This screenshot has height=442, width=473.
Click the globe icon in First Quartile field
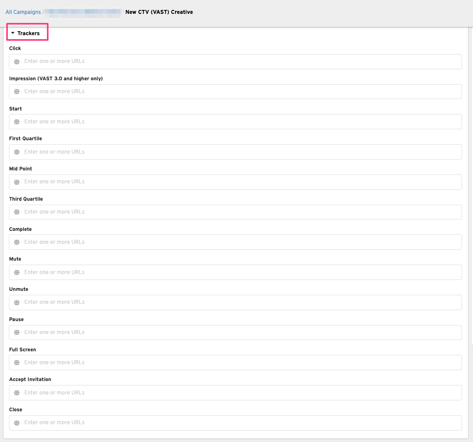pyautogui.click(x=17, y=152)
